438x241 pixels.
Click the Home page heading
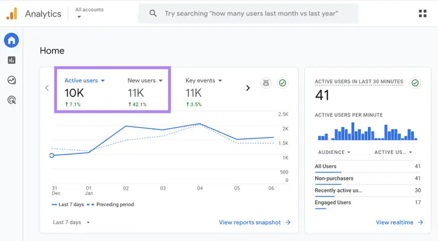pos(52,51)
